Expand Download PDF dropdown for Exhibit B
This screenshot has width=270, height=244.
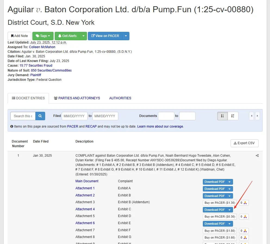tap(229, 196)
